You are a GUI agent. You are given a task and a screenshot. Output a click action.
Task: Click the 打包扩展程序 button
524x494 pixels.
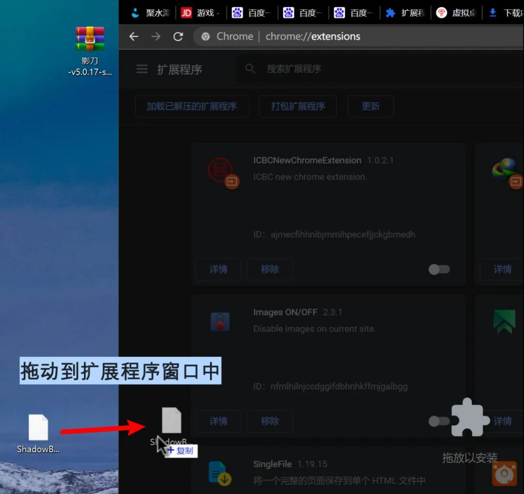point(298,106)
